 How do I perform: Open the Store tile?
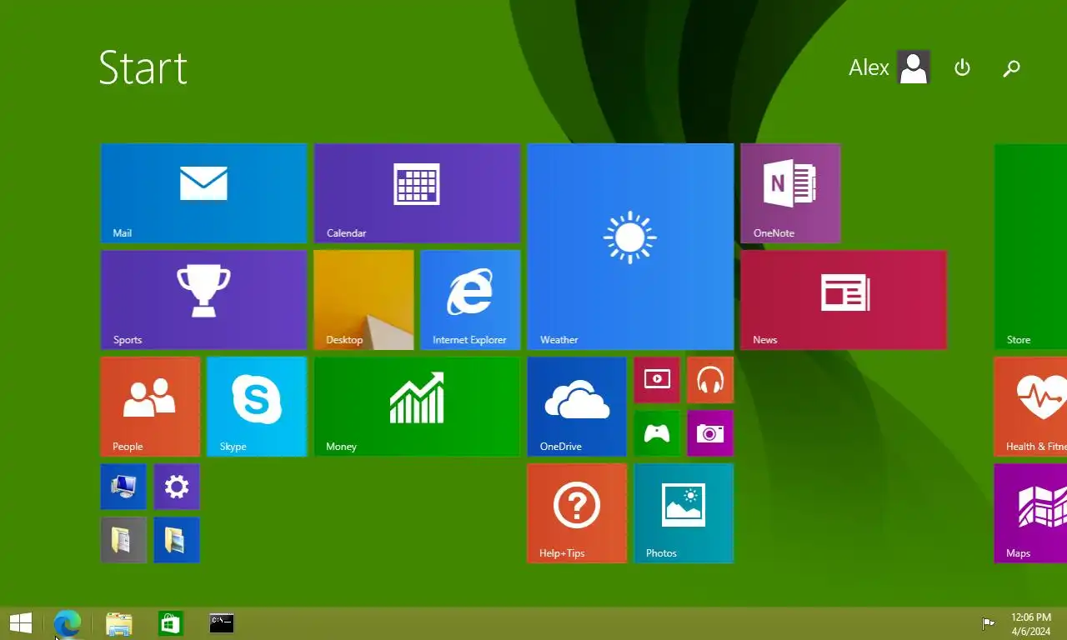click(x=1031, y=247)
